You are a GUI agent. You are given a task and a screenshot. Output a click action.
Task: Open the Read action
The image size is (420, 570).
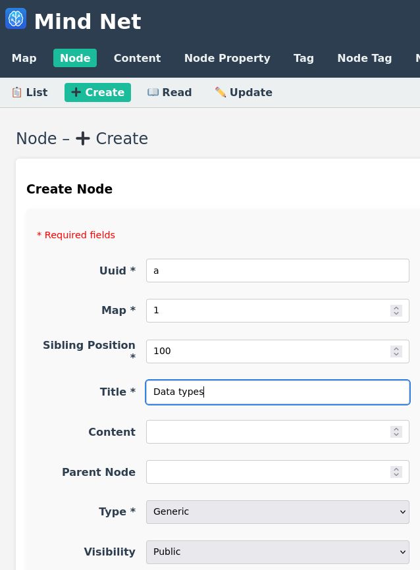[x=169, y=92]
